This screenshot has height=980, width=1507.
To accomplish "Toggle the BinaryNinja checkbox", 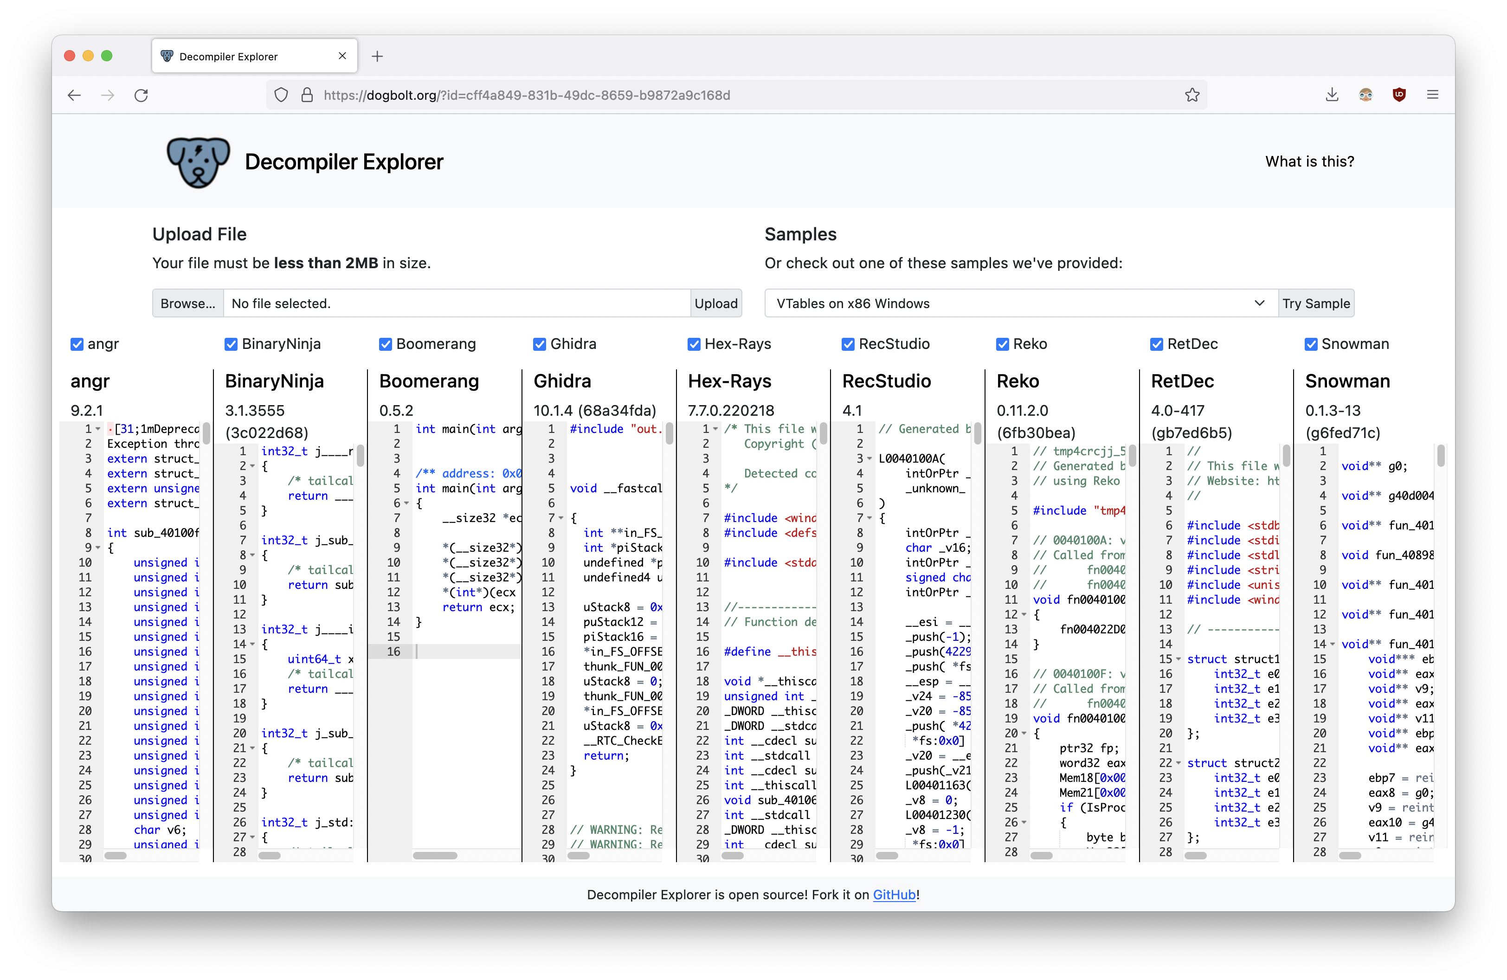I will 231,344.
